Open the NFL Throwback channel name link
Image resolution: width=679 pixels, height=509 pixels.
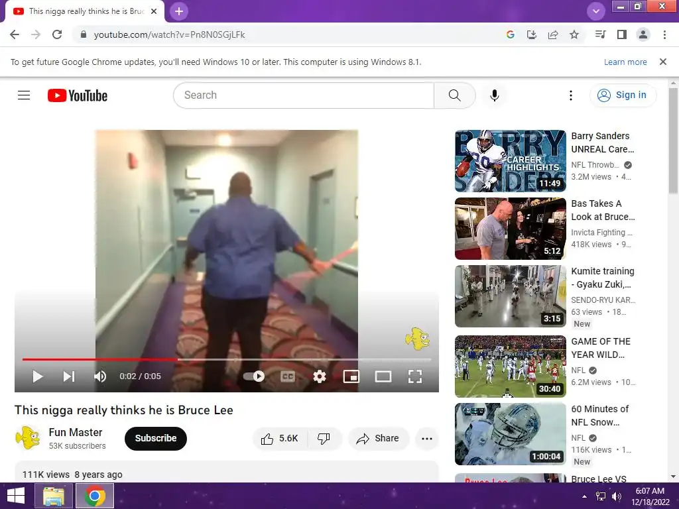pyautogui.click(x=595, y=165)
